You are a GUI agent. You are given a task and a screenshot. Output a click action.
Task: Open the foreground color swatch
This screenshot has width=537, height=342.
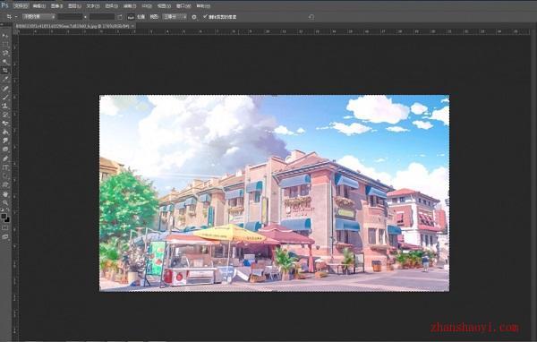click(4, 217)
